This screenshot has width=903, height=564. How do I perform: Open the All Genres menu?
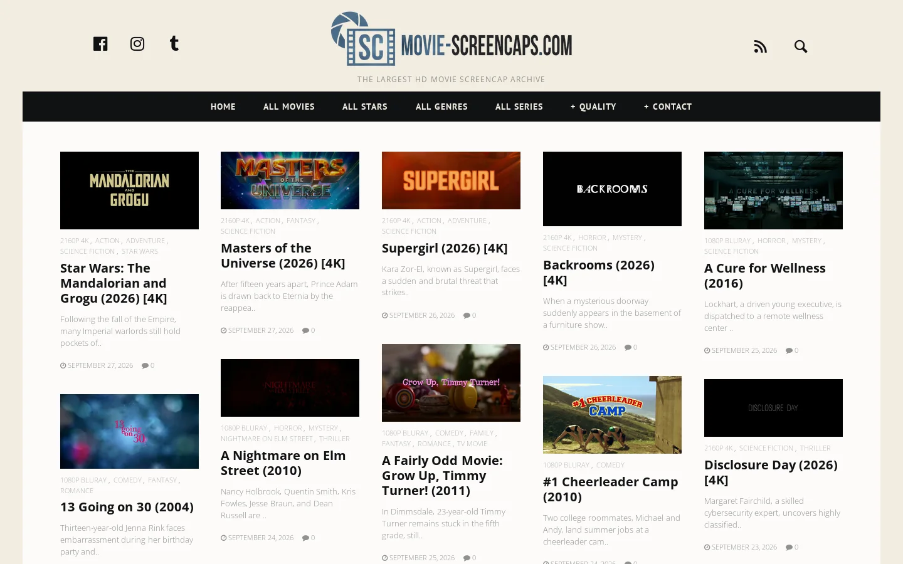pos(441,107)
